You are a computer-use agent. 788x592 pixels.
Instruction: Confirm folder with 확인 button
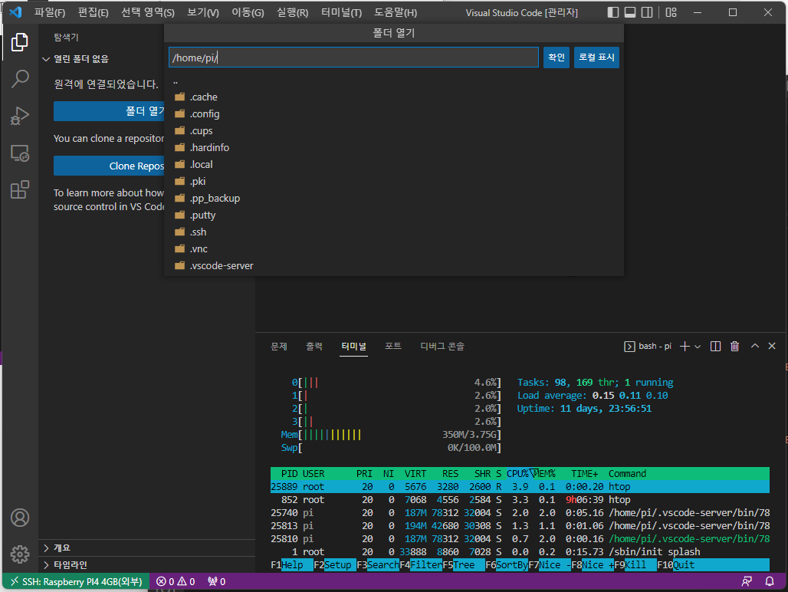[x=557, y=58]
